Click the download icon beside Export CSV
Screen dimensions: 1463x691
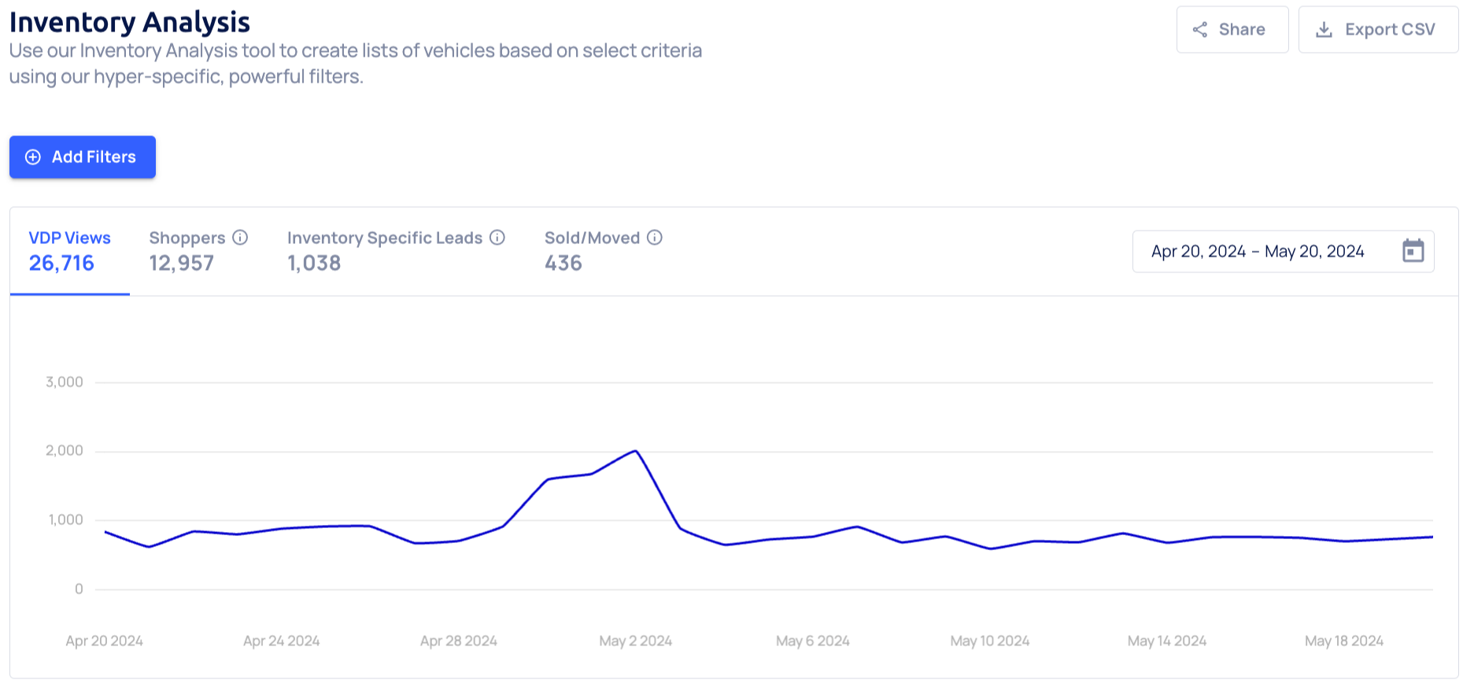(1324, 30)
